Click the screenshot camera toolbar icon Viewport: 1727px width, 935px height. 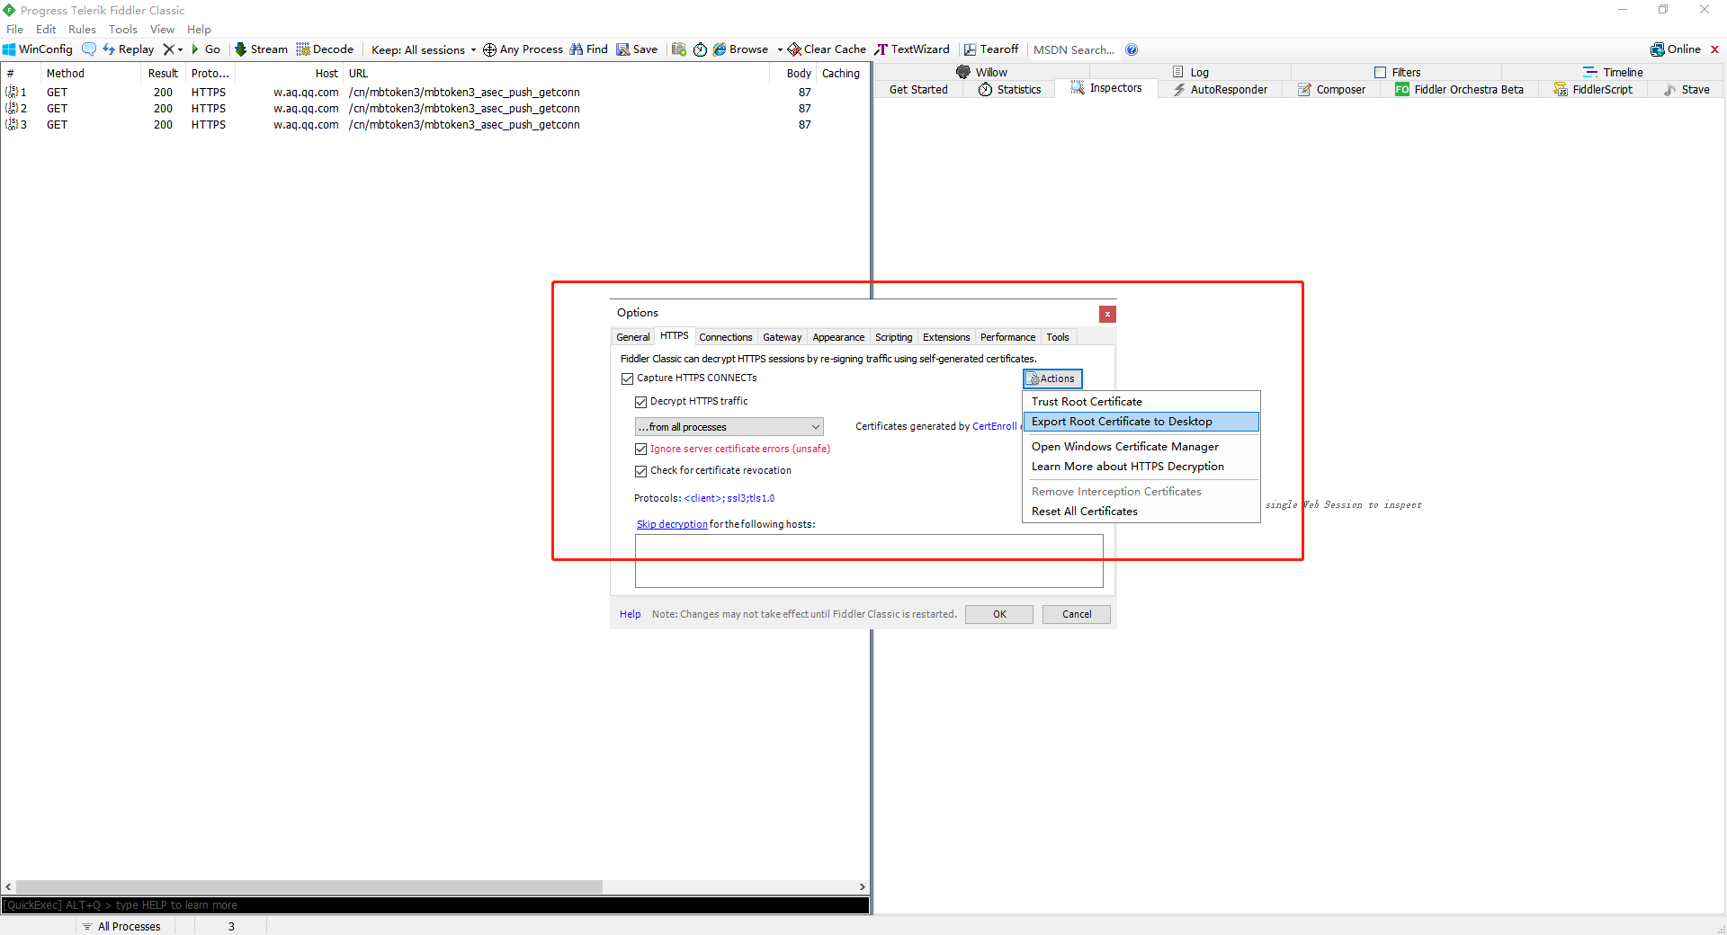679,49
